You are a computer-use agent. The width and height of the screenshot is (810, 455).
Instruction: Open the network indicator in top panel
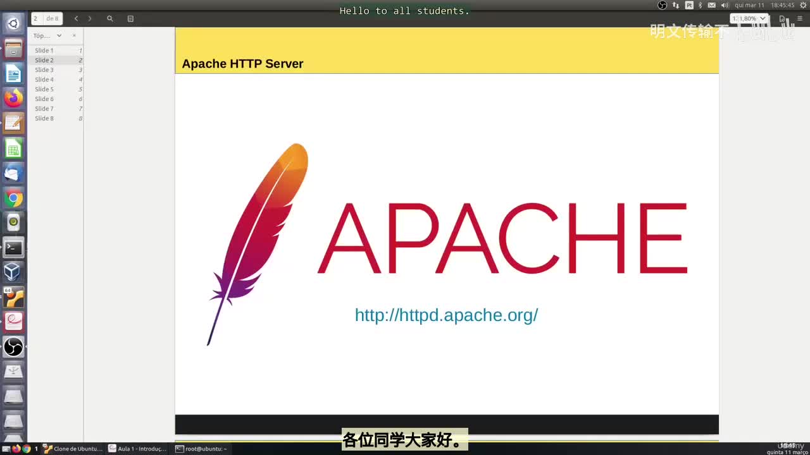pyautogui.click(x=676, y=5)
